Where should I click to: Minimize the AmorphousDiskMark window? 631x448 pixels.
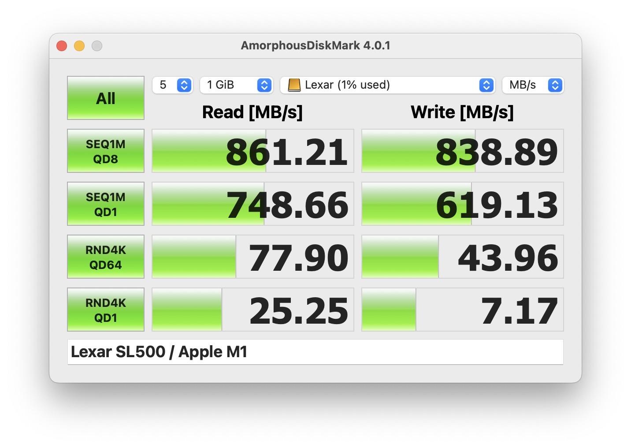click(79, 46)
